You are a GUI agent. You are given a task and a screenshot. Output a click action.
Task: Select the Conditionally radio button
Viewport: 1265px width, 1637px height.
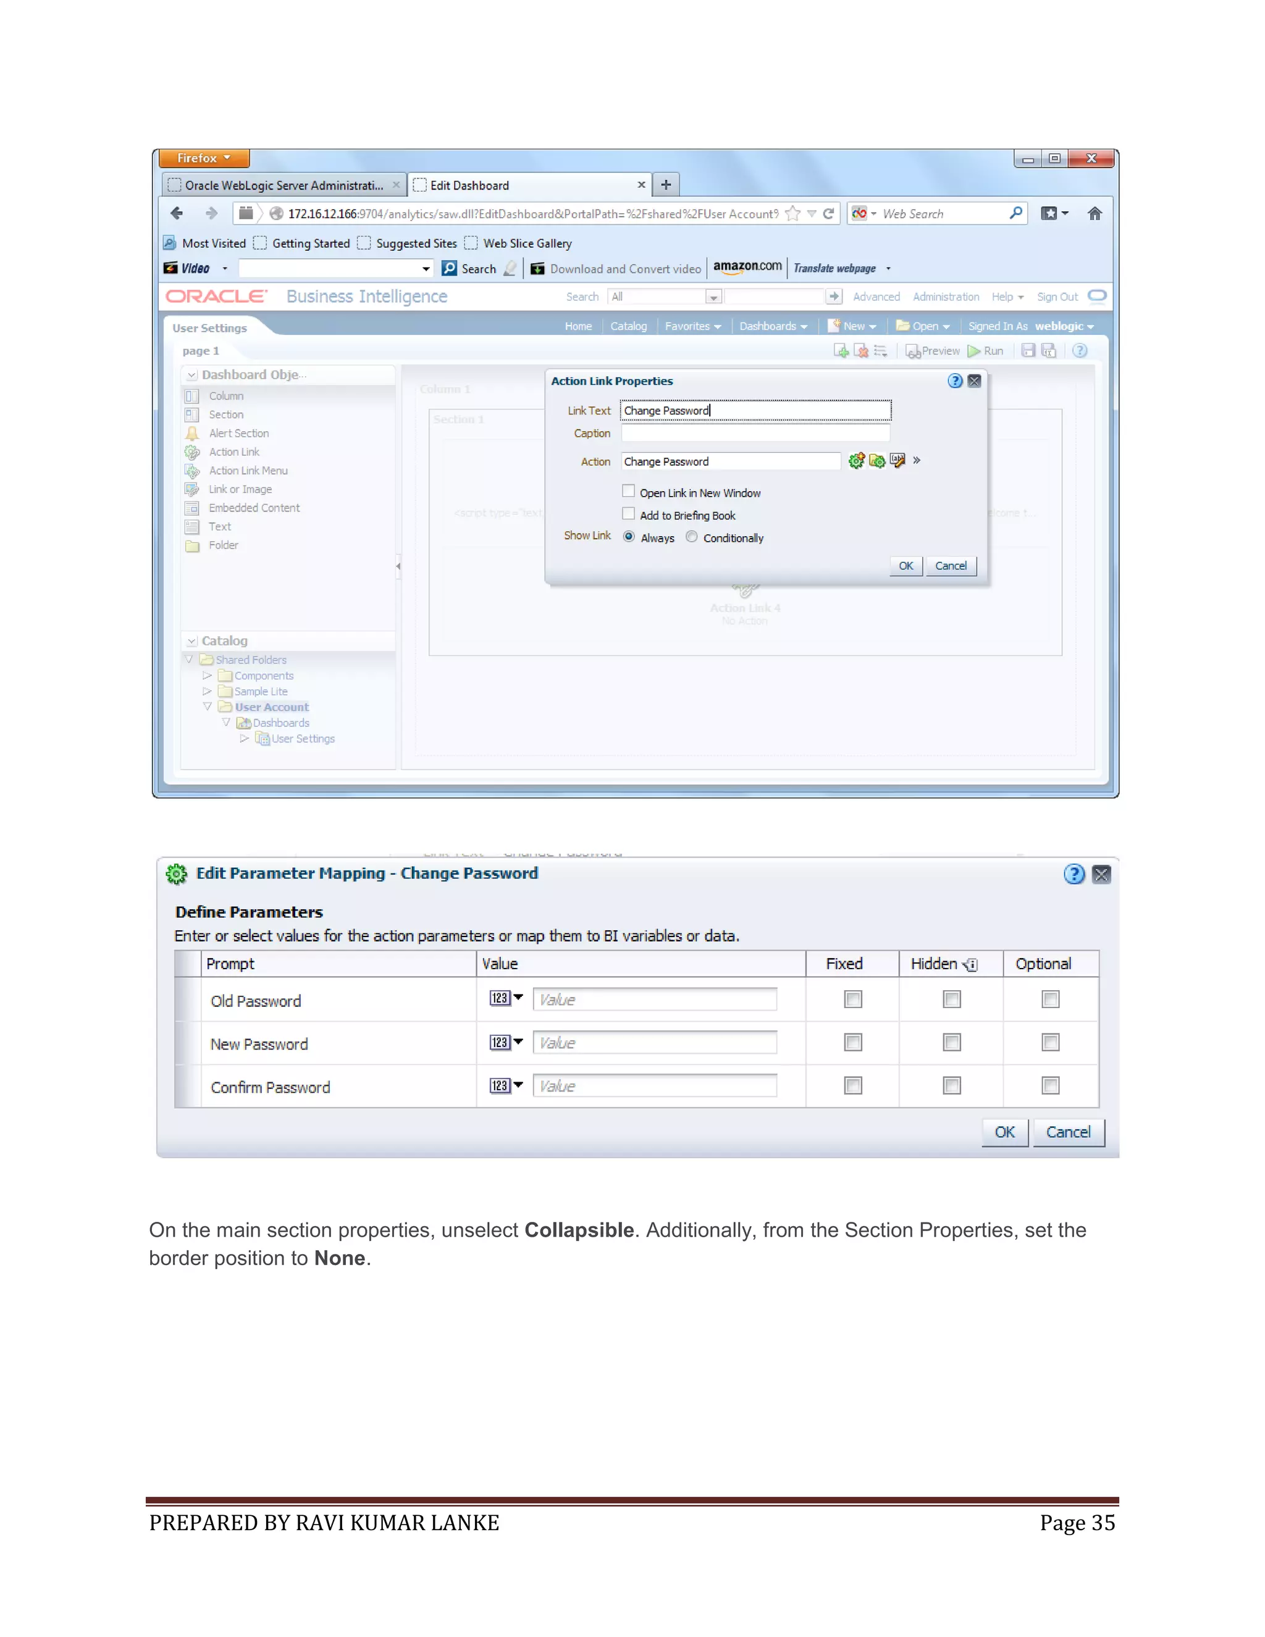(x=692, y=537)
